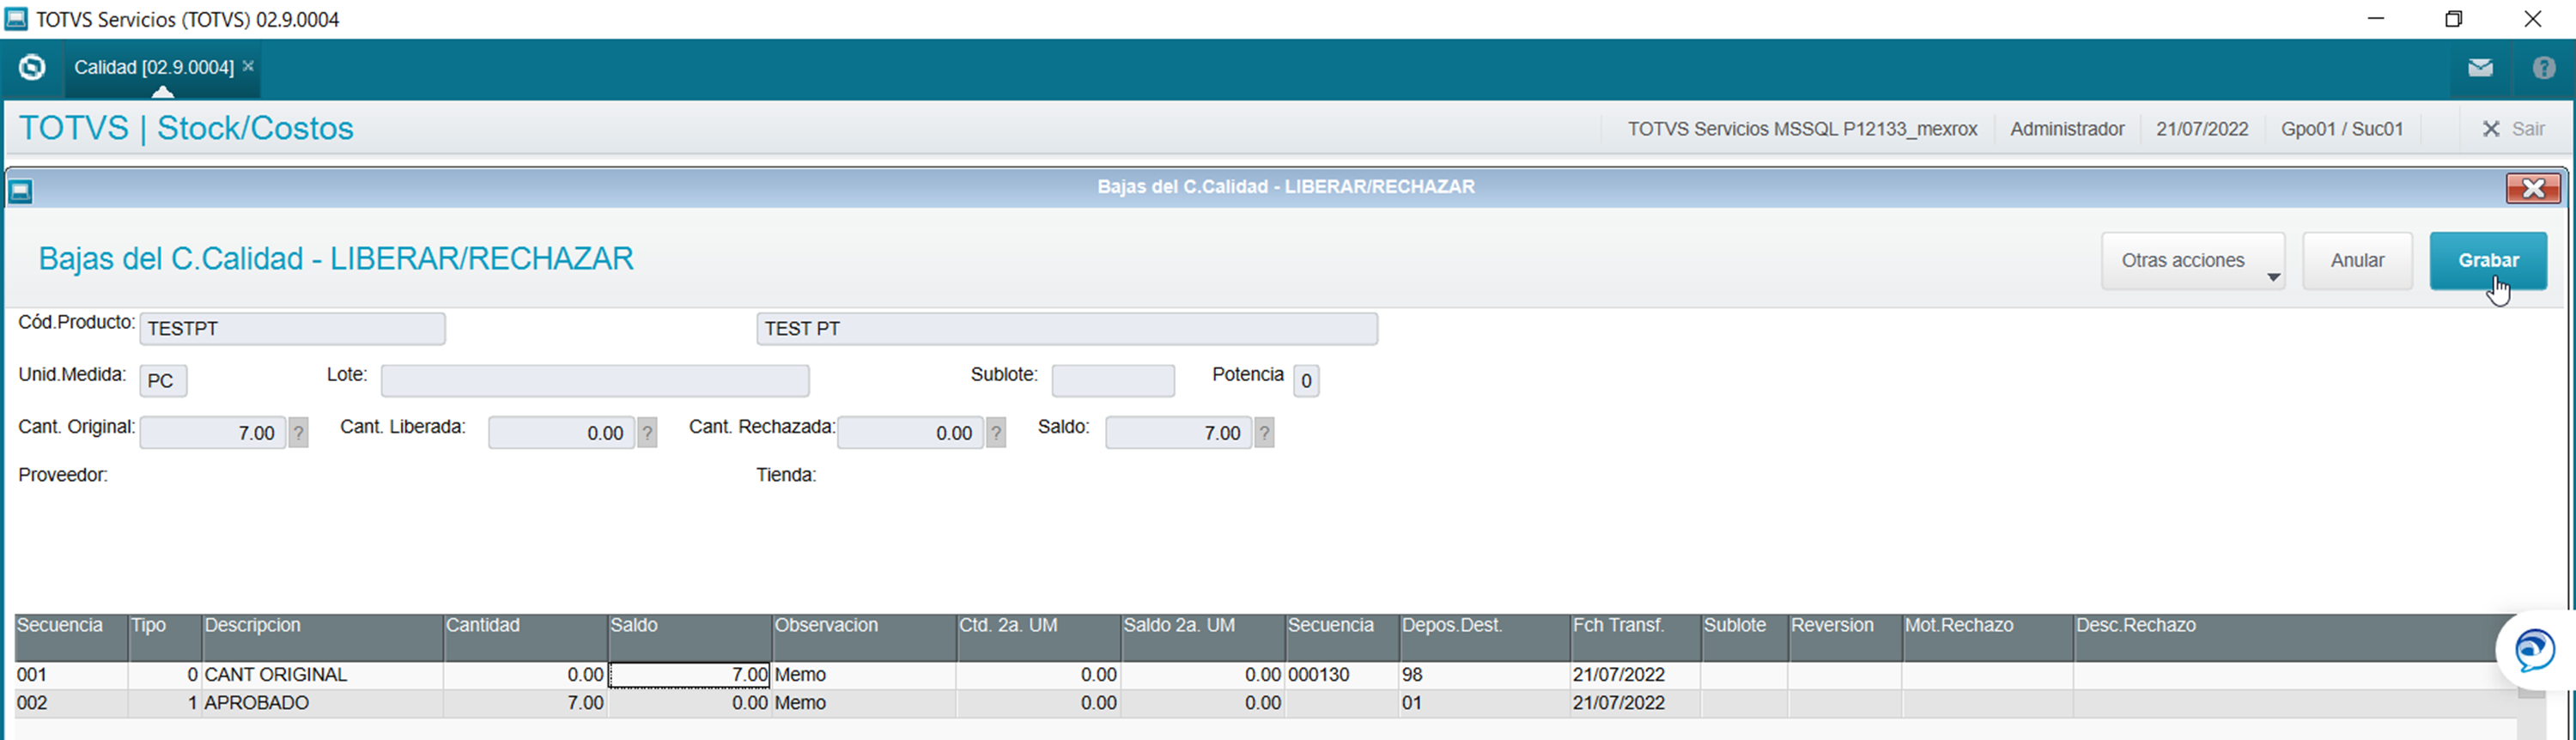Click the Saldo 2a. UM column header

1203,637
